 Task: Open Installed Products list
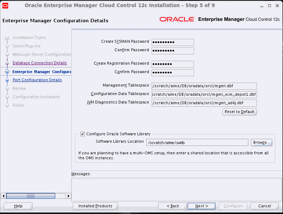(x=95, y=206)
